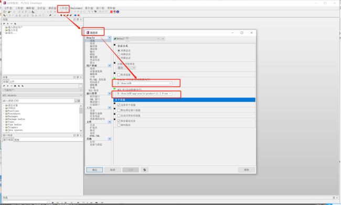The width and height of the screenshot is (341, 205).
Task: Click the New file toolbar icon
Action: (5, 12)
